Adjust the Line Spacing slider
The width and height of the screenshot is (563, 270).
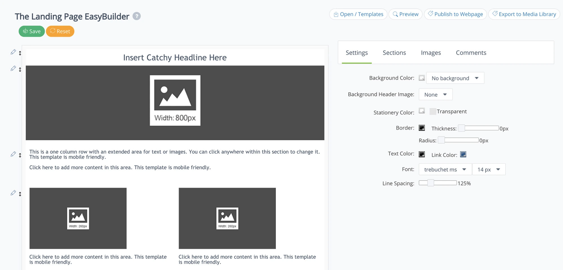pos(438,183)
